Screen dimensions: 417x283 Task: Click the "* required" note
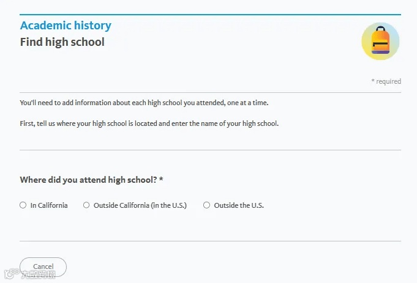386,81
